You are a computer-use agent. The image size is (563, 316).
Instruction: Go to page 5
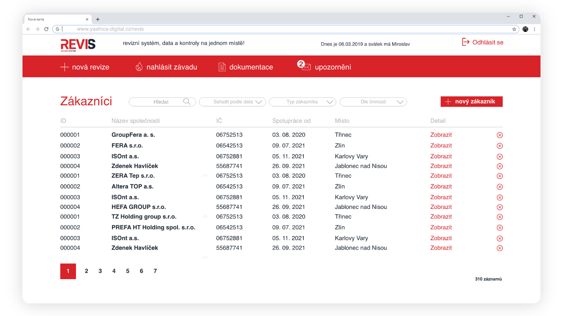128,271
